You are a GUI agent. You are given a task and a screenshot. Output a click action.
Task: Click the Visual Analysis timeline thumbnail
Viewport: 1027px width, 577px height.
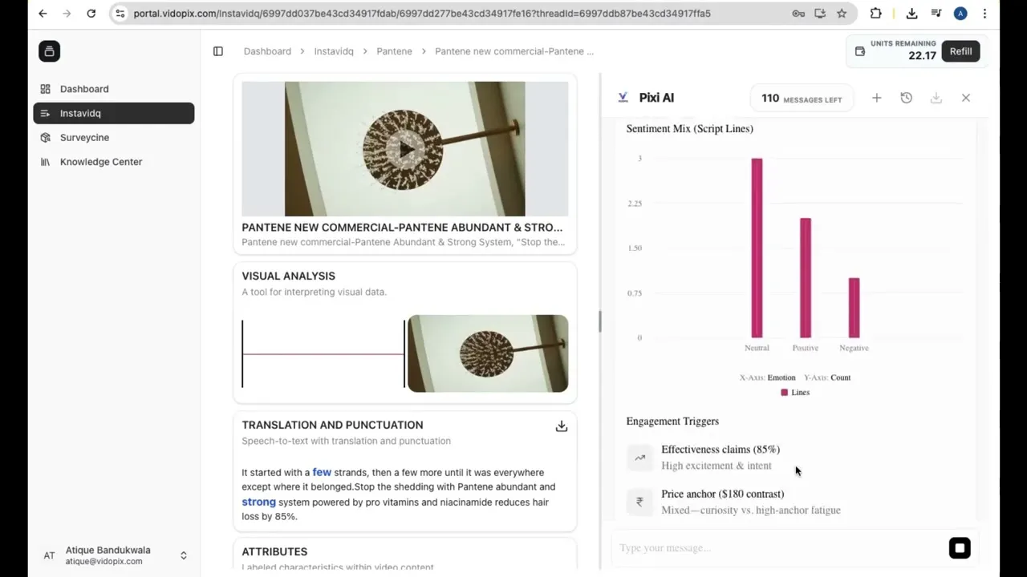(x=488, y=353)
